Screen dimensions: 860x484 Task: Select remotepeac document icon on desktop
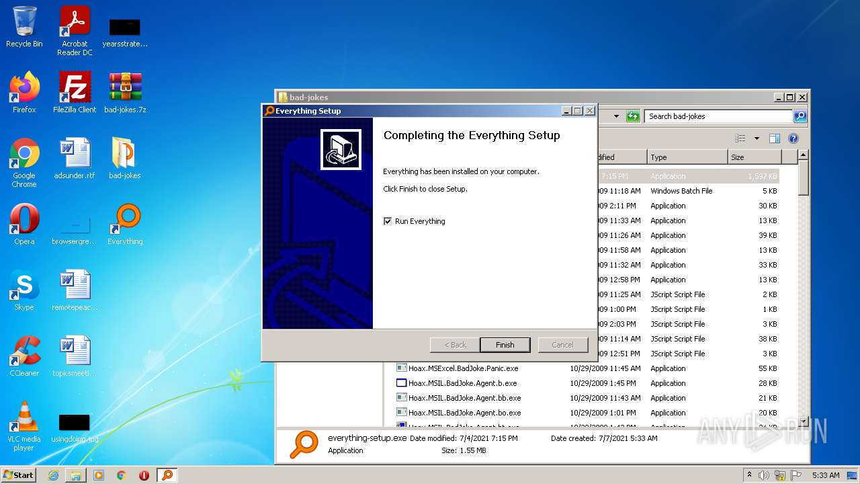pyautogui.click(x=75, y=290)
